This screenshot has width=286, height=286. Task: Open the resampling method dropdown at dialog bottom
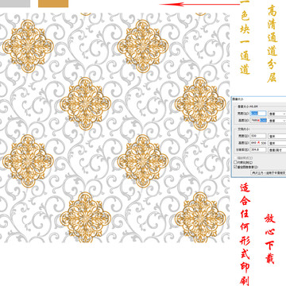coord(269,172)
